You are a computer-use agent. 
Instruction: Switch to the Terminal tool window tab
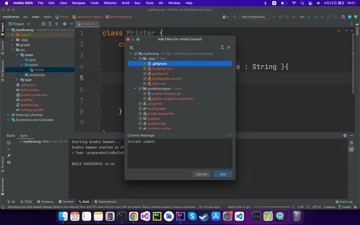(x=66, y=201)
